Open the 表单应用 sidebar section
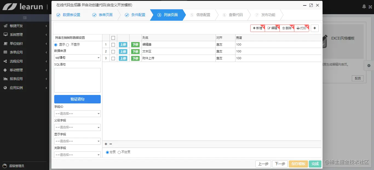The width and height of the screenshot is (374, 170). pyautogui.click(x=25, y=52)
